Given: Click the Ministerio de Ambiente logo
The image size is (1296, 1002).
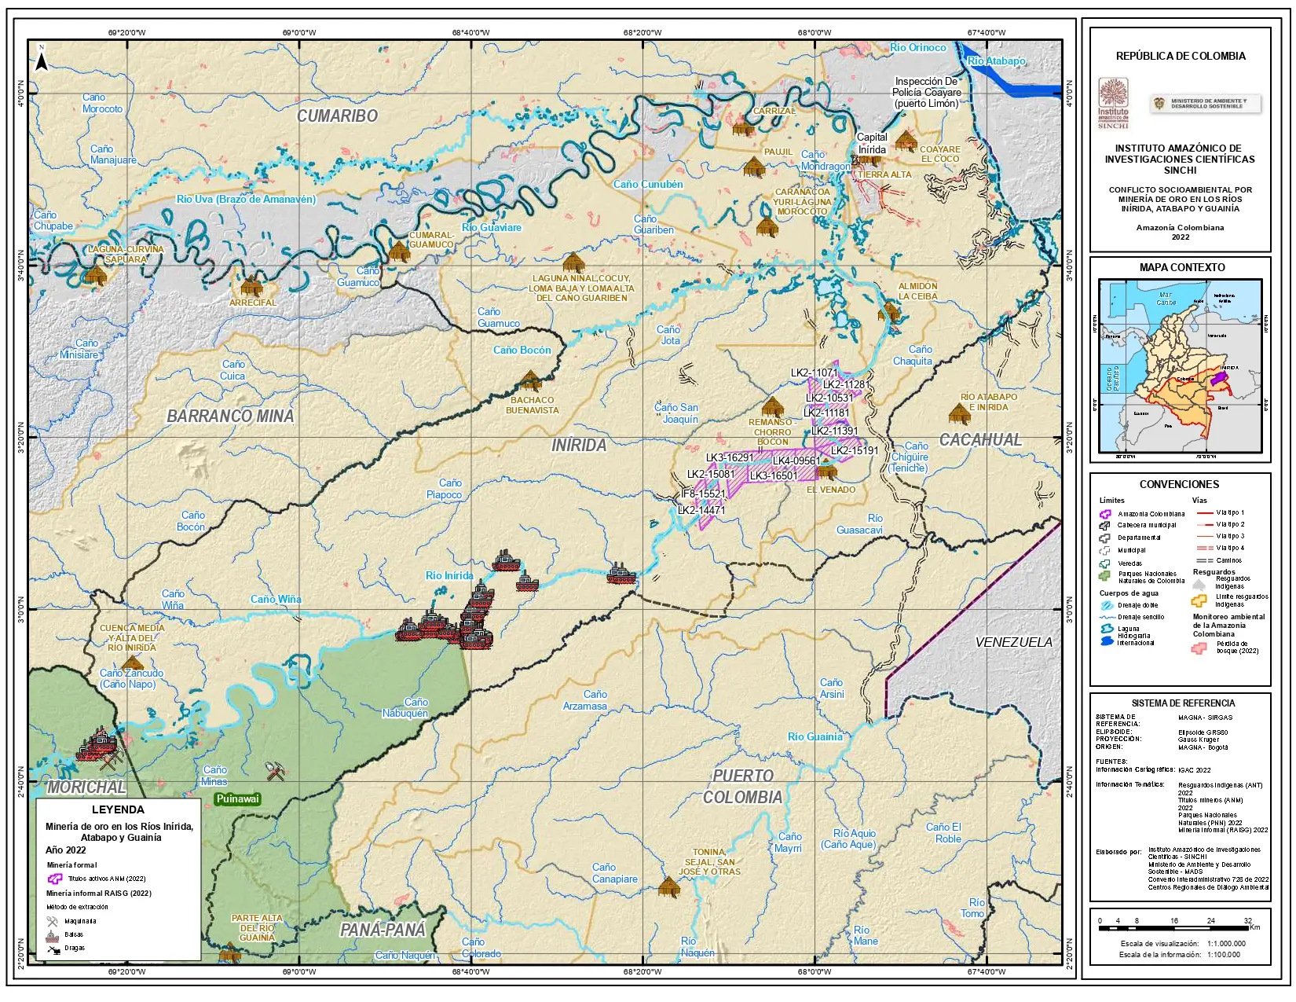Looking at the screenshot, I should click(x=1205, y=104).
